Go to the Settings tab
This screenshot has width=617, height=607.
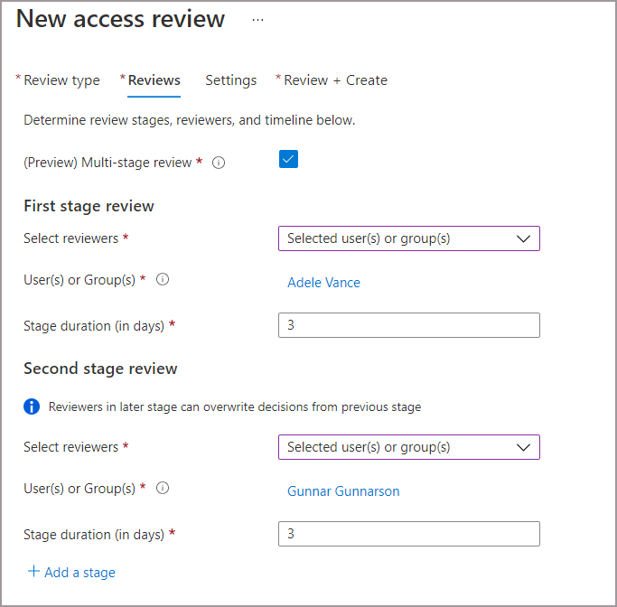230,80
